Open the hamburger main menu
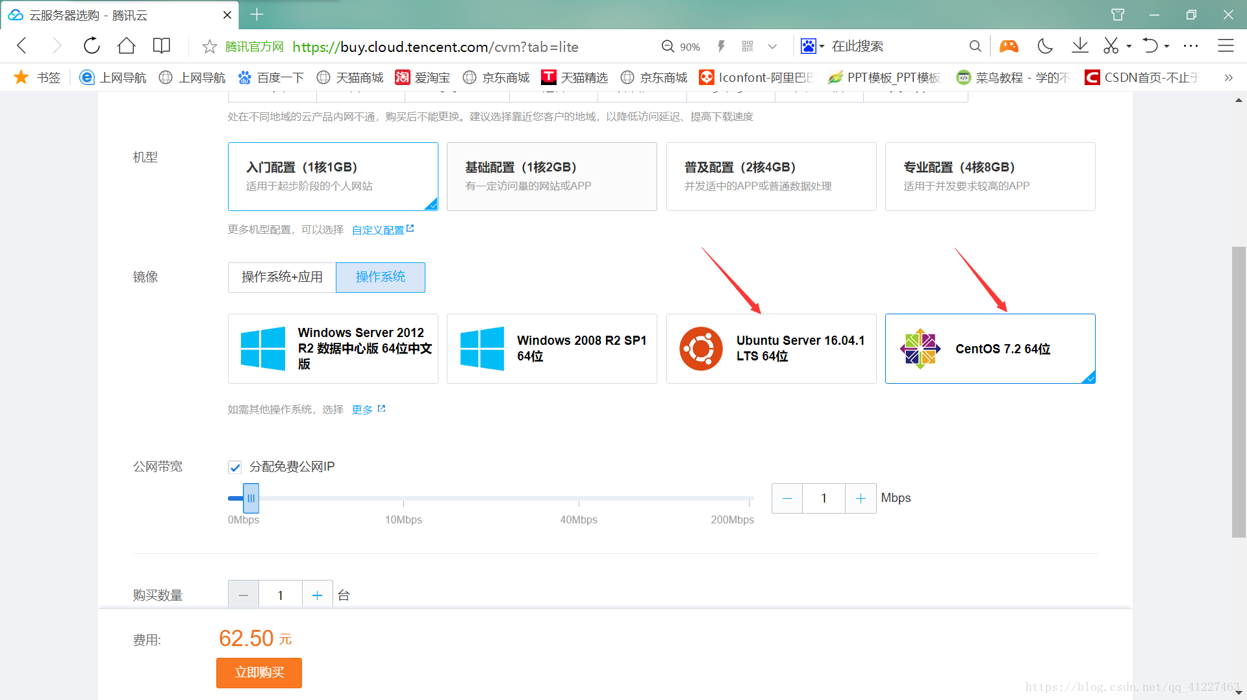Screen dimensions: 1247x700 tap(1226, 46)
